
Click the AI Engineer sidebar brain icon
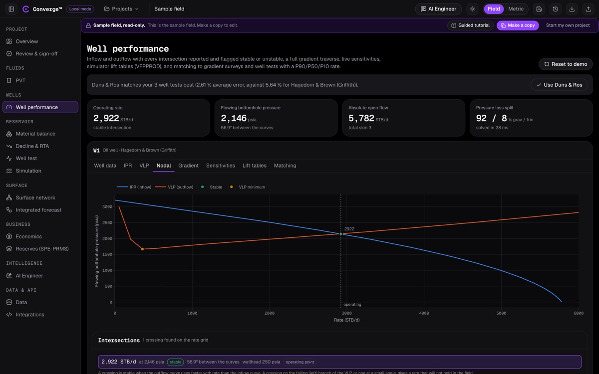click(x=9, y=276)
